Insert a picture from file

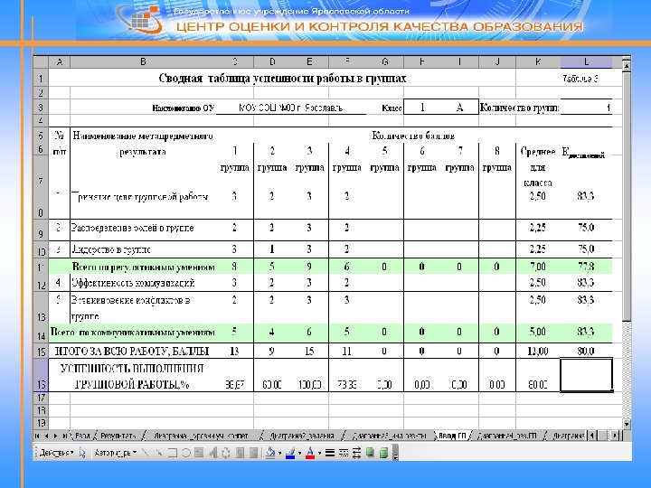pos(253,453)
